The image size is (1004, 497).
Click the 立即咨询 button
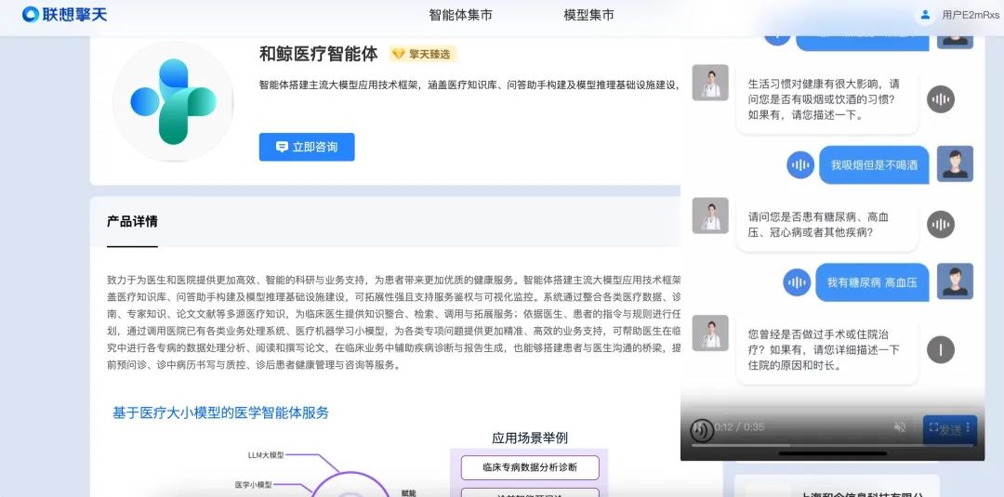(307, 147)
